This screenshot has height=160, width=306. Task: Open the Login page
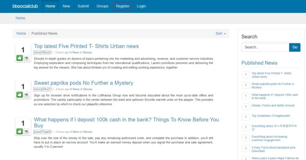(141, 6)
